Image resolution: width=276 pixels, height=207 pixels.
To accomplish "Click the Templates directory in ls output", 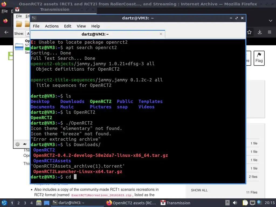I will point(150,101).
